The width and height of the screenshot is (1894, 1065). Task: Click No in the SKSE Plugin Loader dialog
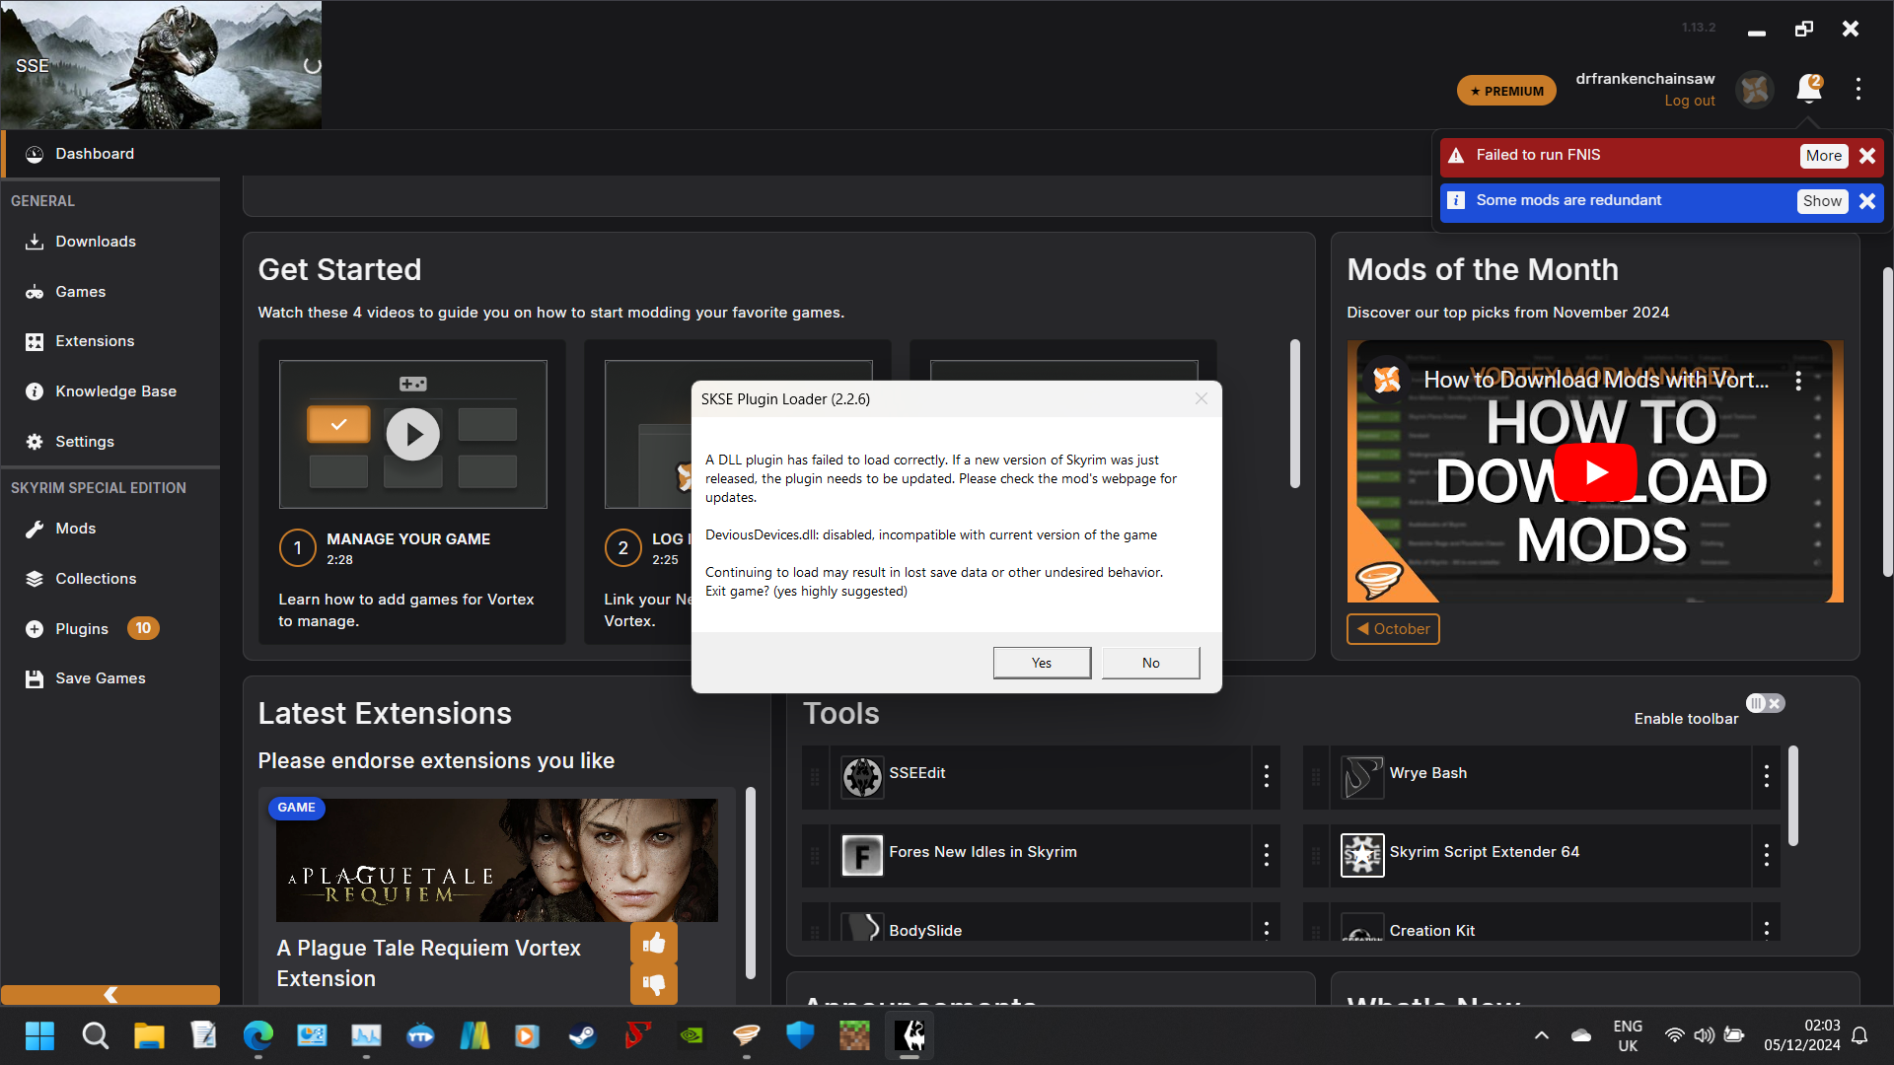coord(1150,662)
